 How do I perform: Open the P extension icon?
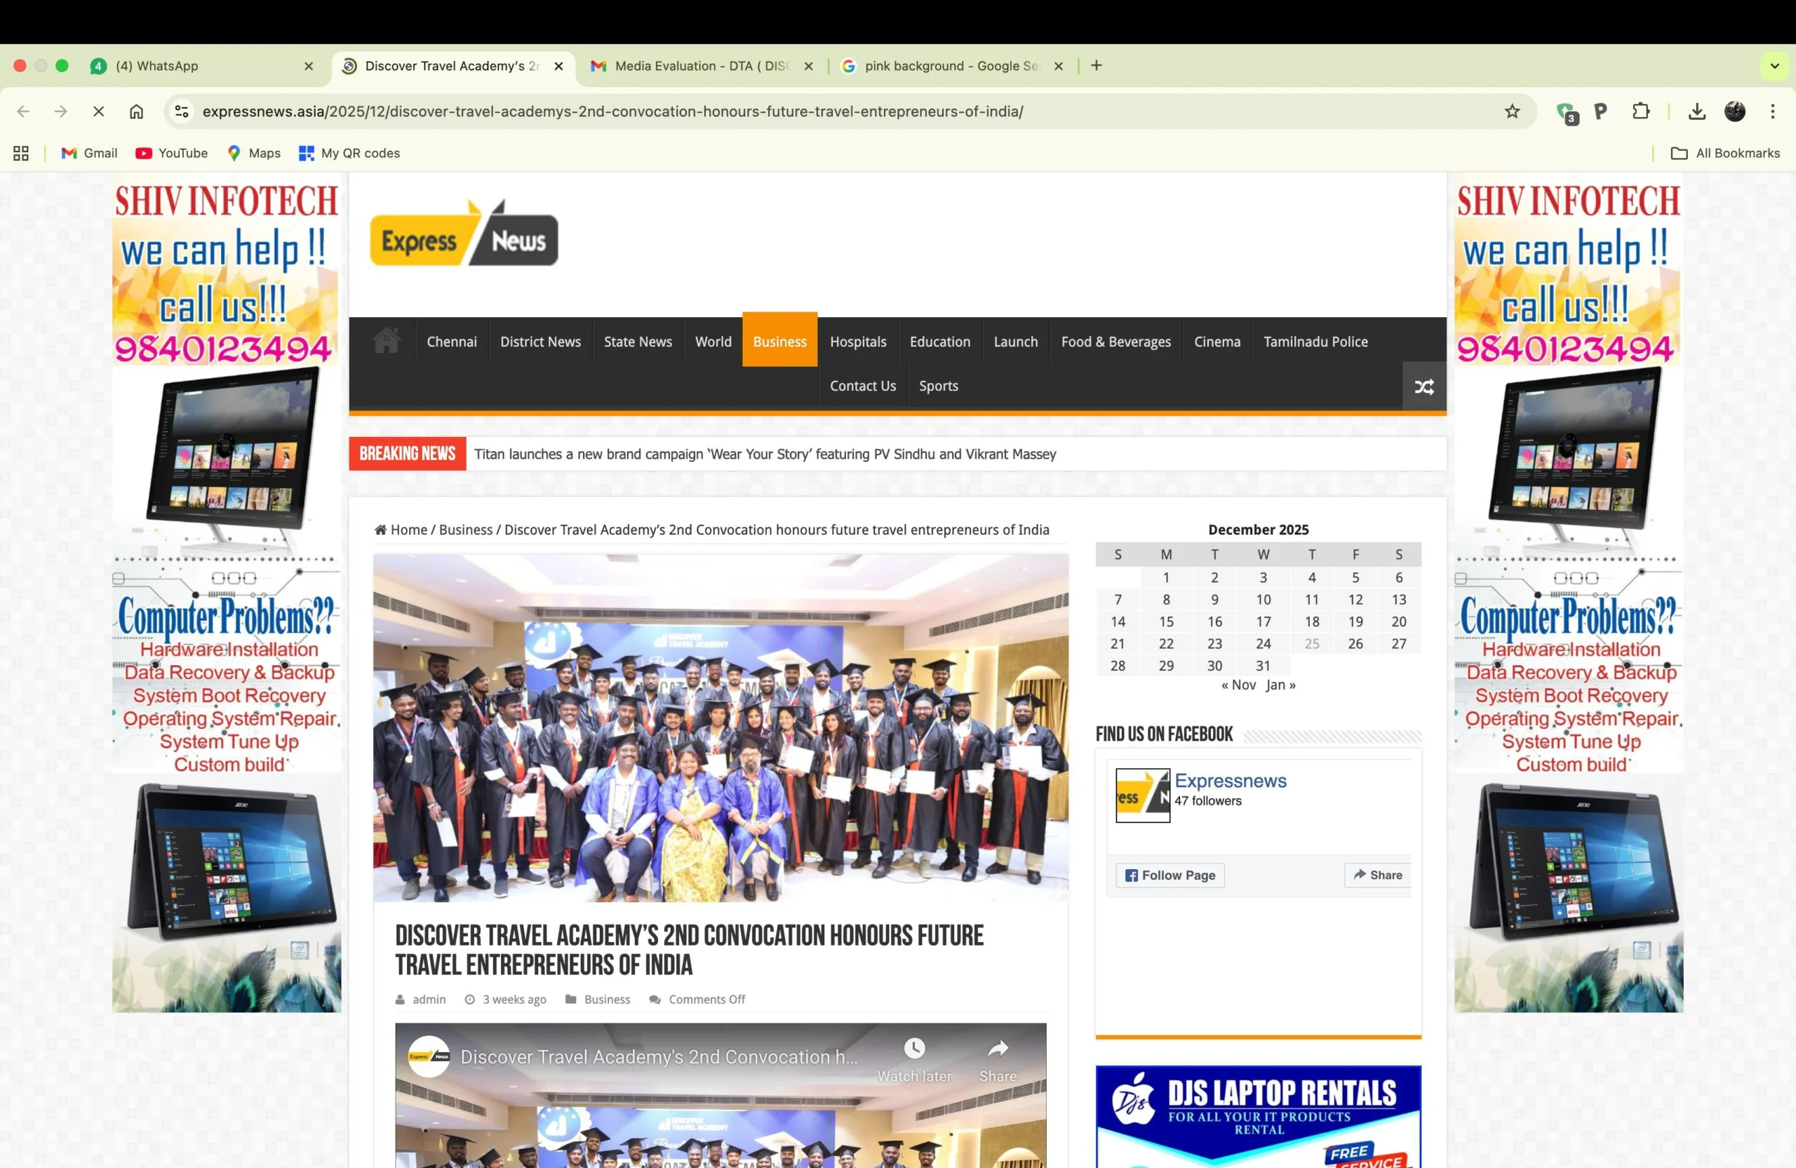coord(1600,112)
